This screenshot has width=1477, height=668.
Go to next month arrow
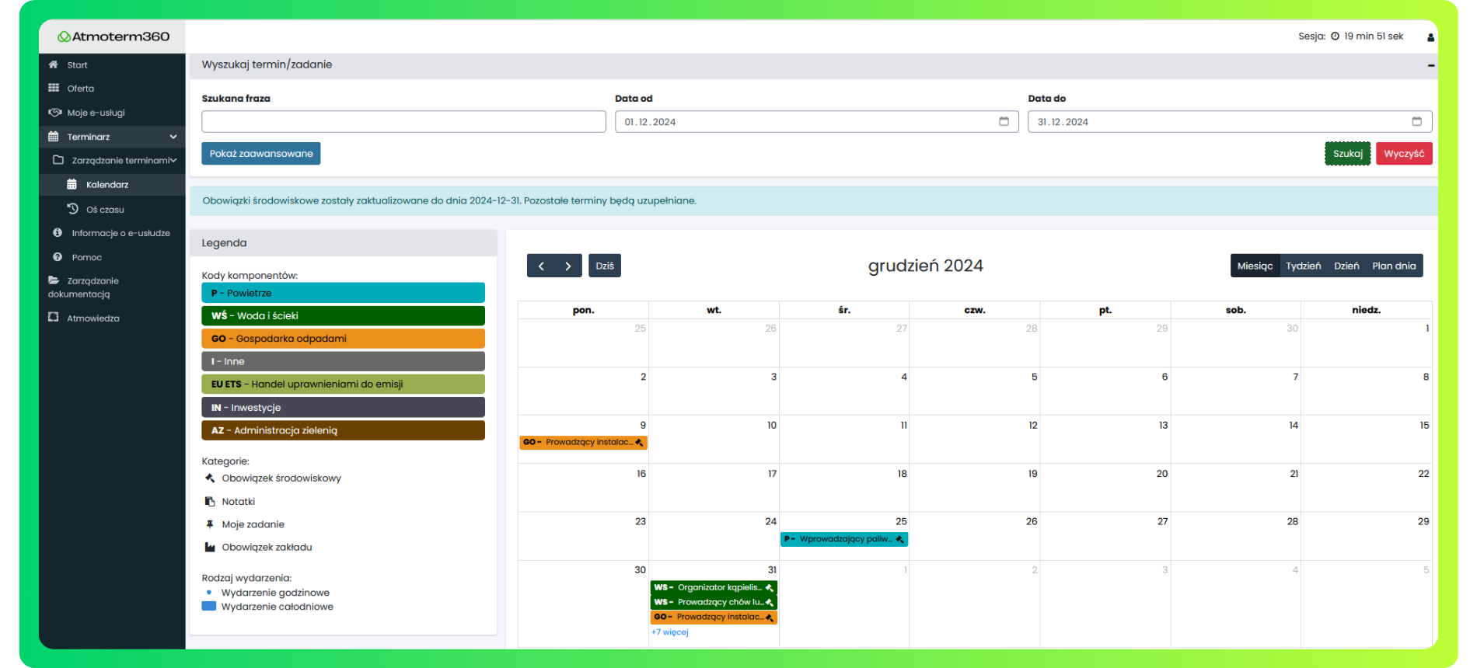tap(568, 266)
